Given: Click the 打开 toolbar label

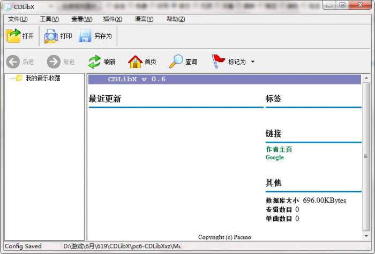Looking at the screenshot, I should click(x=28, y=36).
